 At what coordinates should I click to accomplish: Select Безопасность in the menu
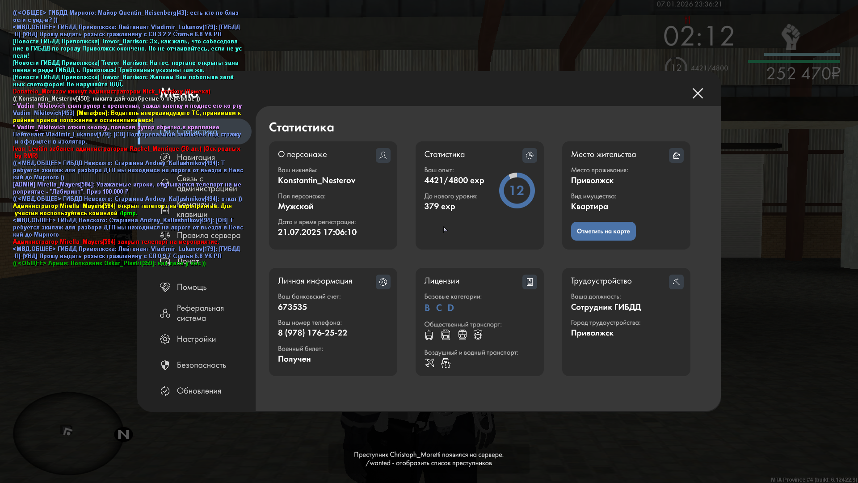pyautogui.click(x=201, y=365)
